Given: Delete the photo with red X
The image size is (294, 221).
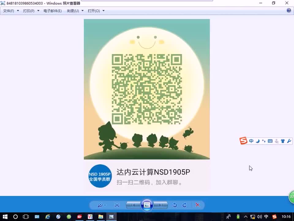Looking at the screenshot, I should tap(198, 205).
